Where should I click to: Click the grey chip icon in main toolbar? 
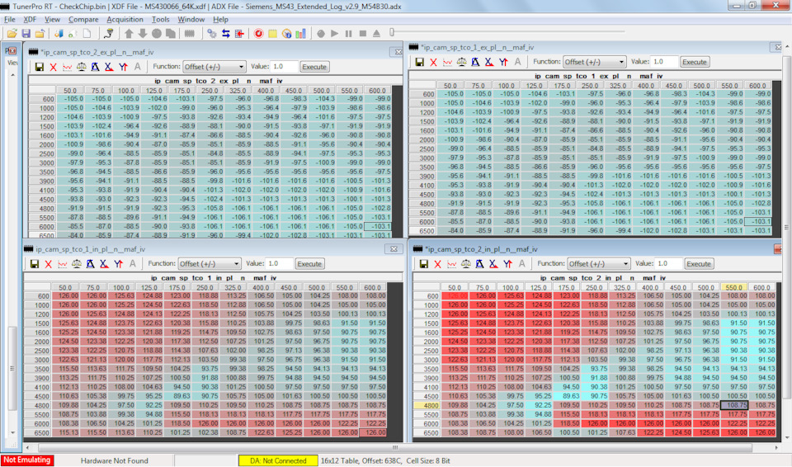click(x=190, y=33)
